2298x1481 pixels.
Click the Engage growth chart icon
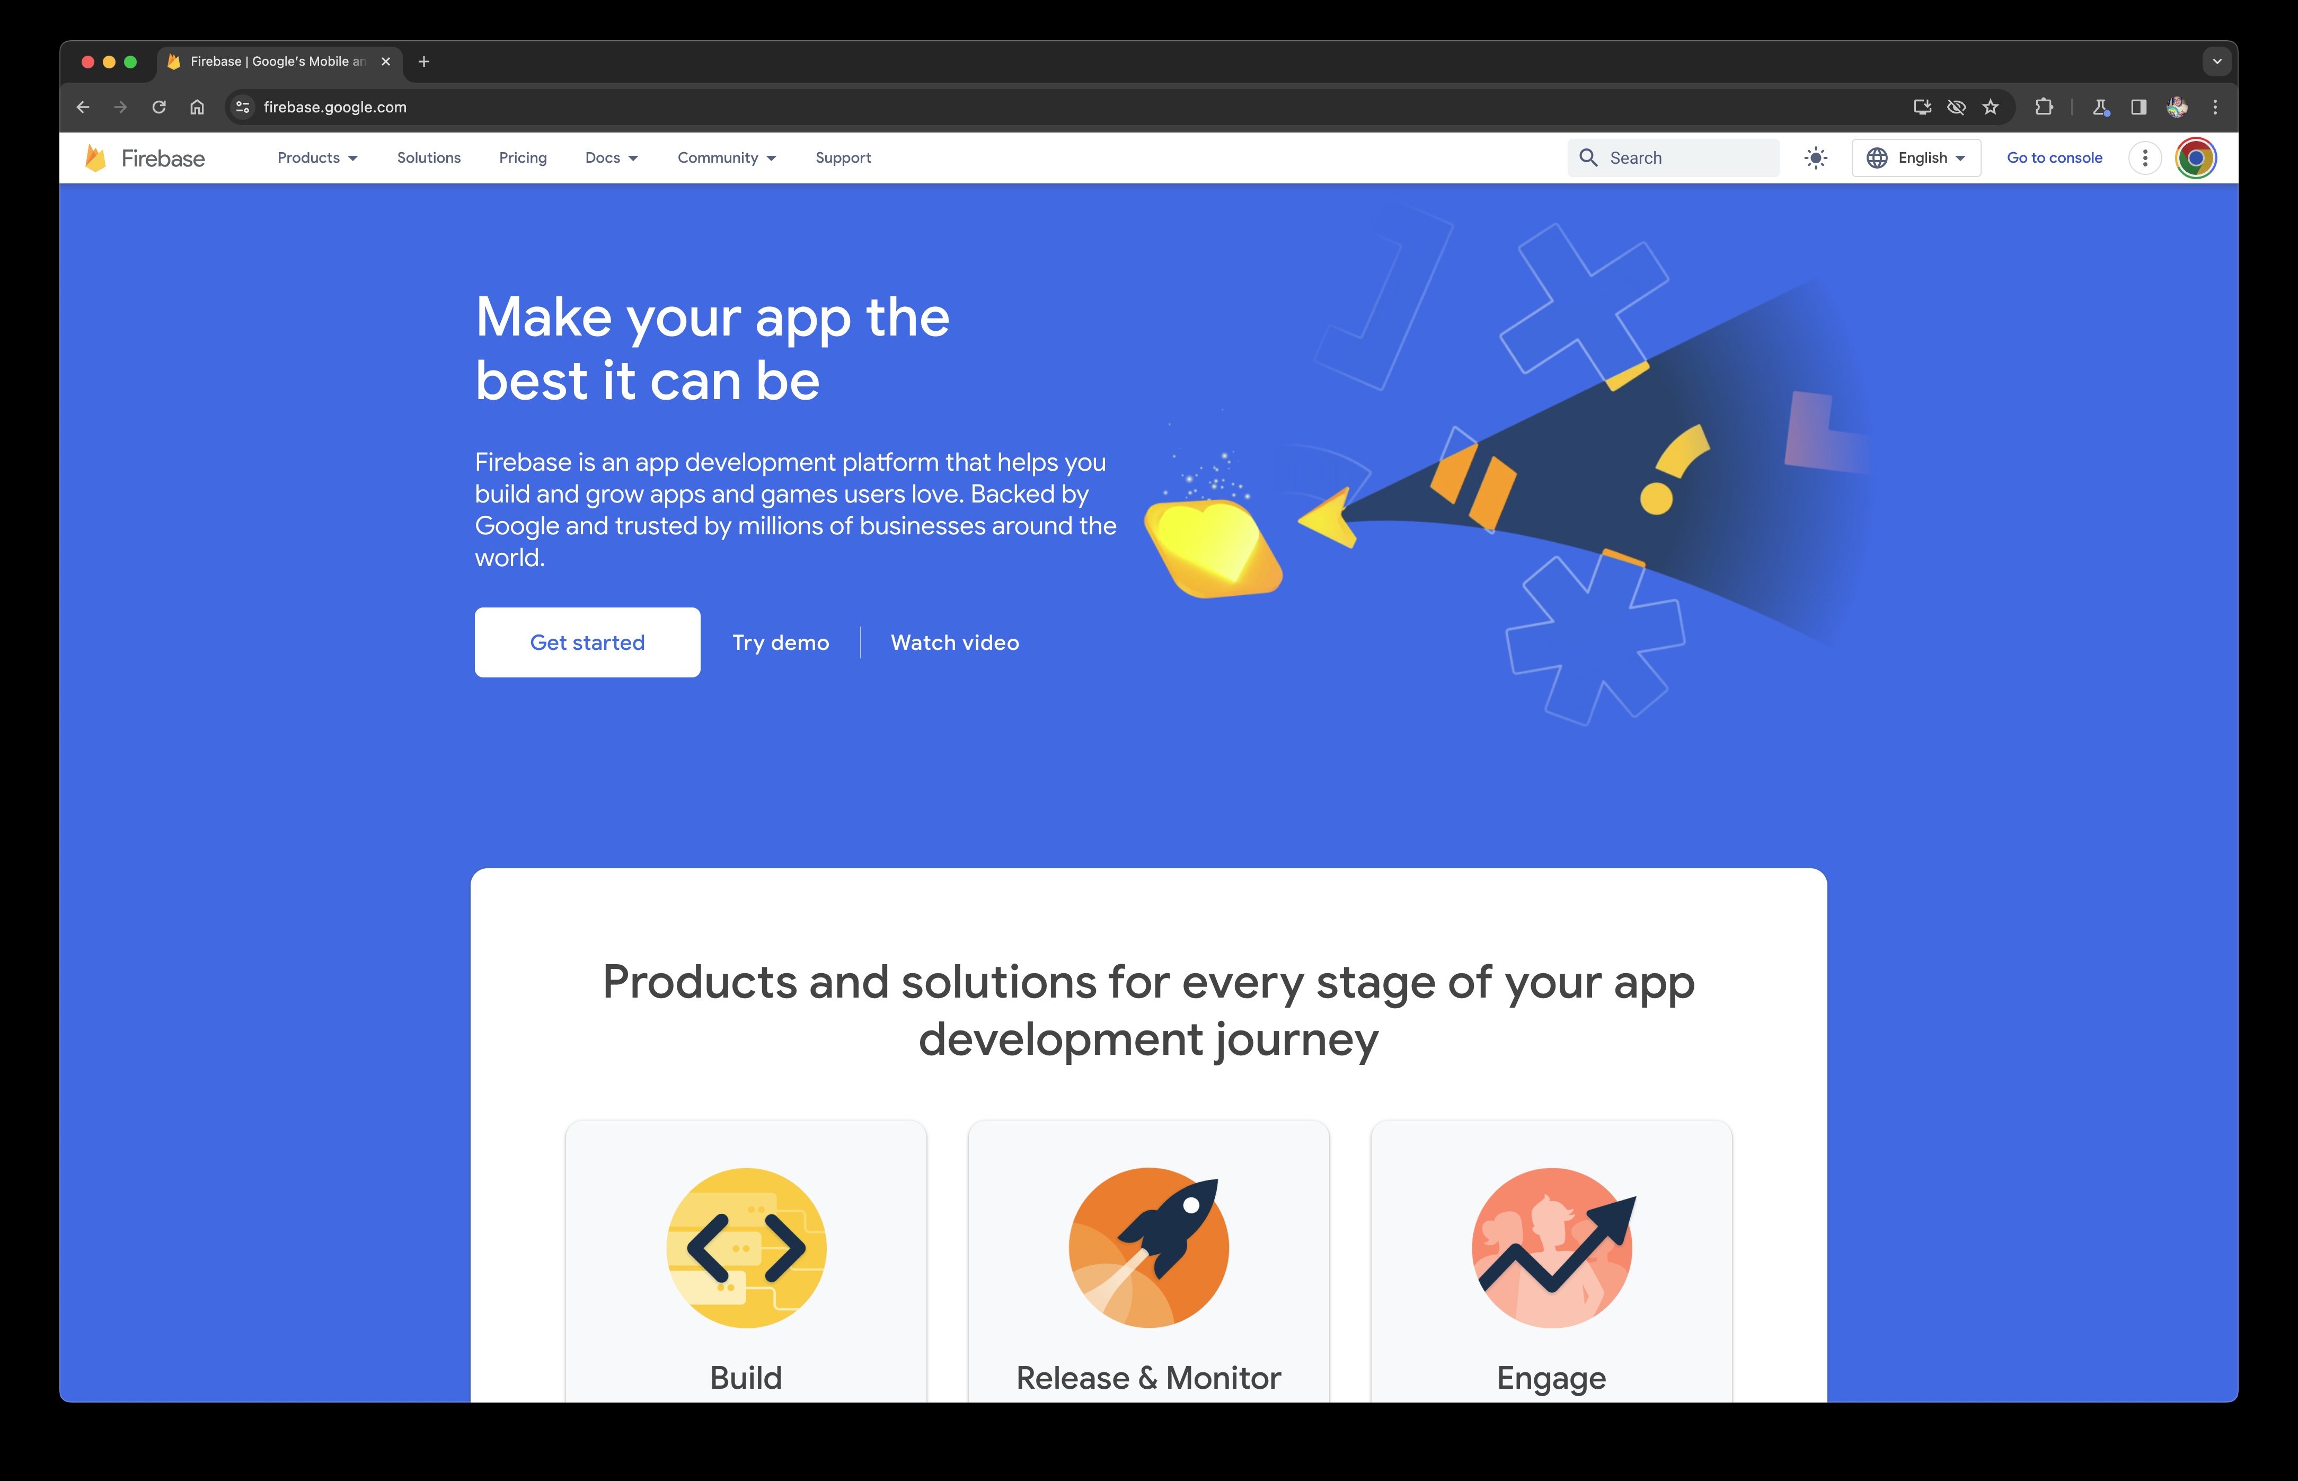[x=1551, y=1248]
